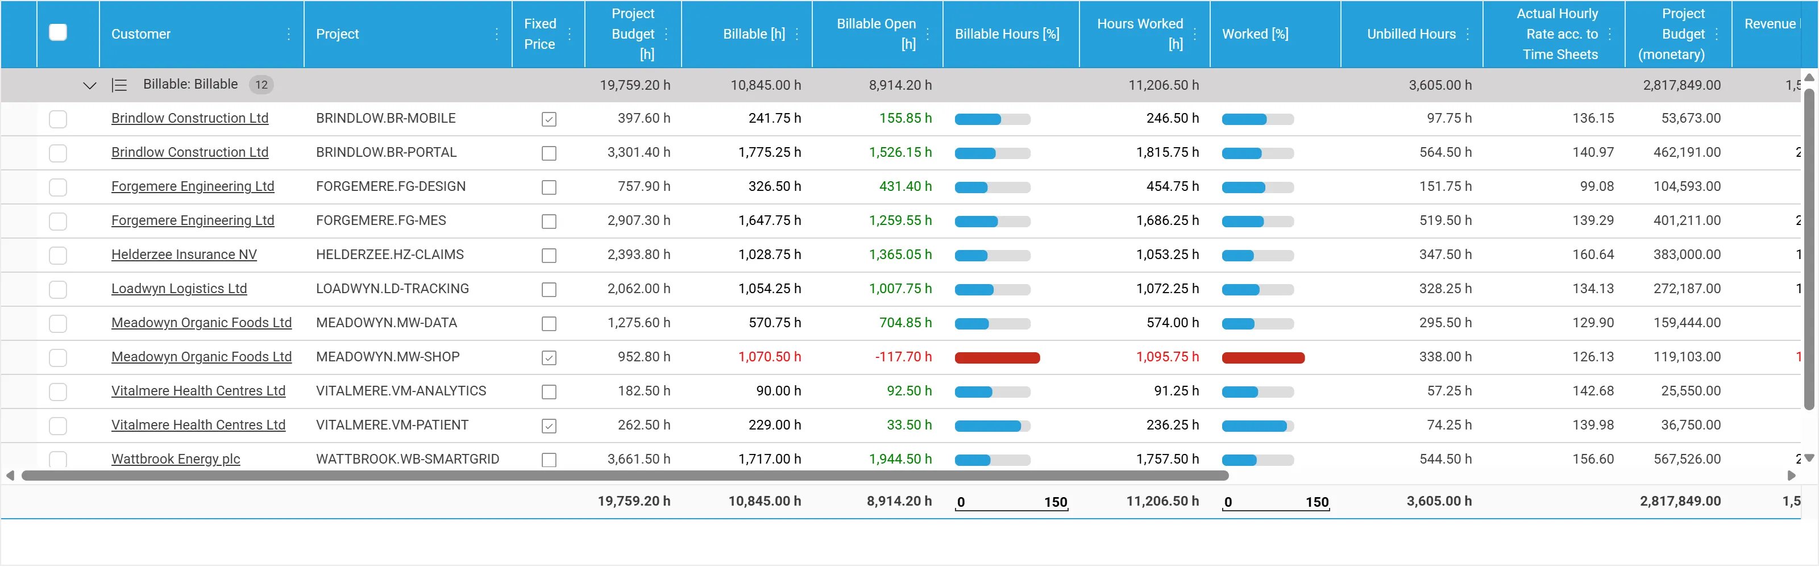Uncheck Fixed Price for VITALMERE.VM-PATIENT
Screen dimensions: 1819x567
click(549, 426)
